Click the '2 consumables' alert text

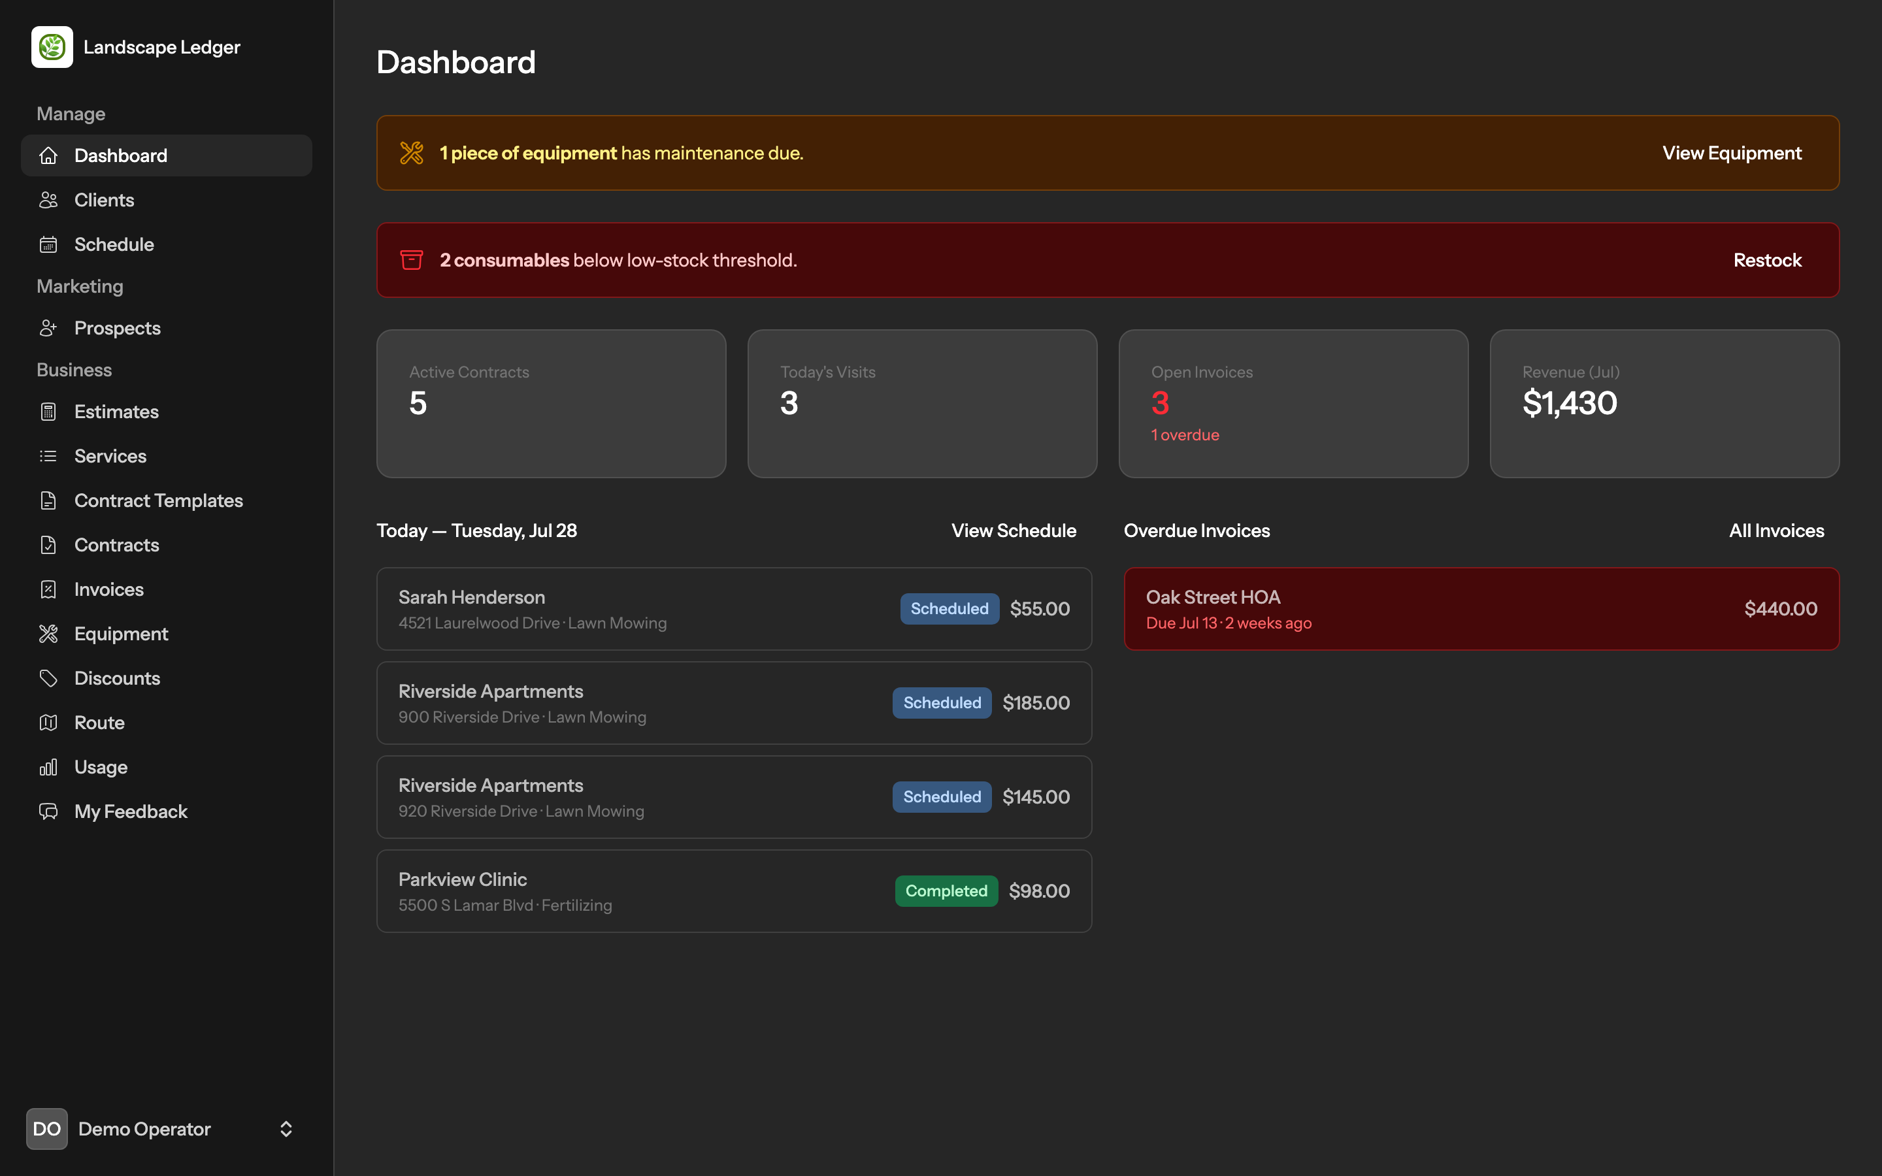tap(504, 260)
